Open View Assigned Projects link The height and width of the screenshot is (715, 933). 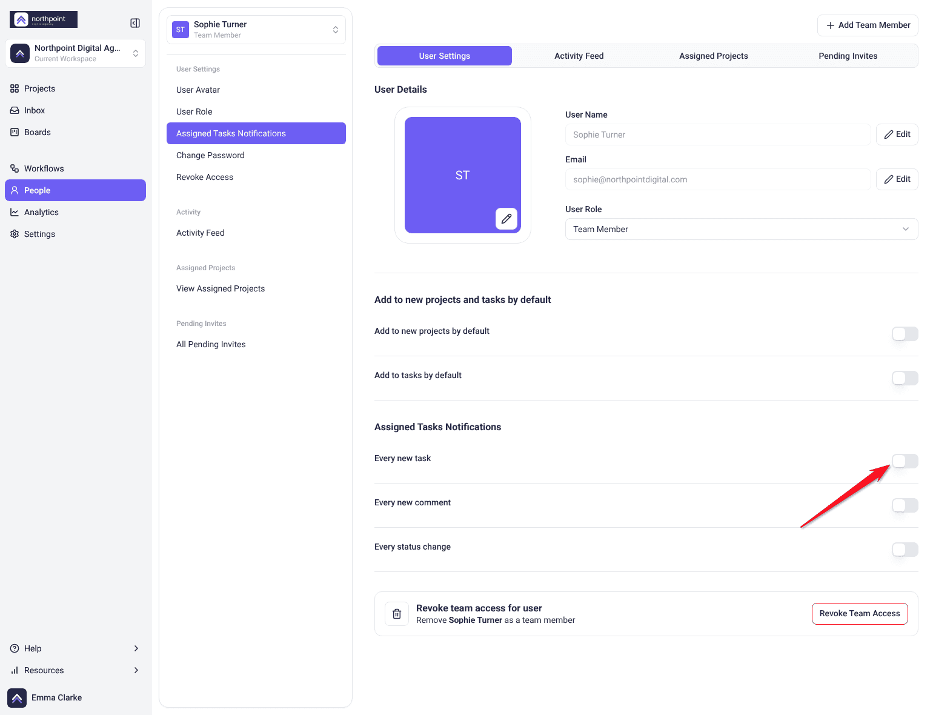point(256,288)
